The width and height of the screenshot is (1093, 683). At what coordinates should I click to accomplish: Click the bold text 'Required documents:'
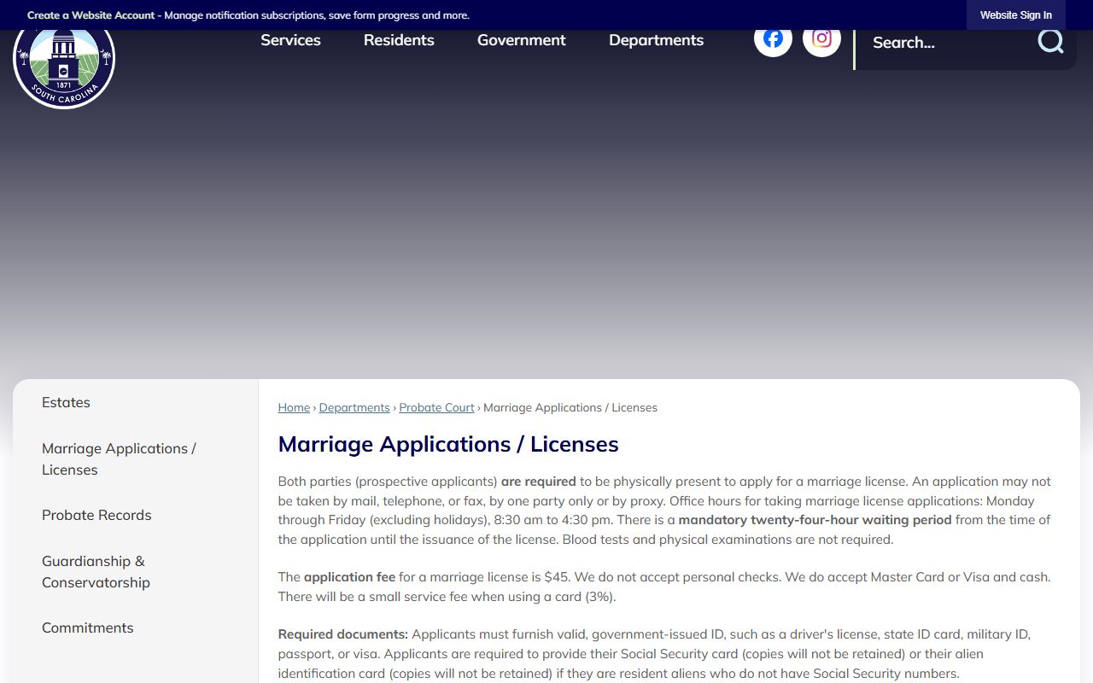[x=343, y=634]
